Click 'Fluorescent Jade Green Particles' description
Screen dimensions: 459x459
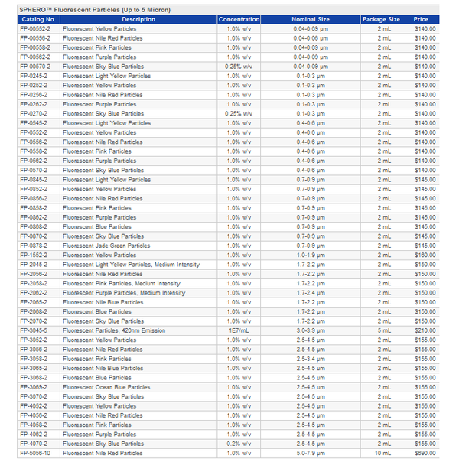tap(106, 246)
